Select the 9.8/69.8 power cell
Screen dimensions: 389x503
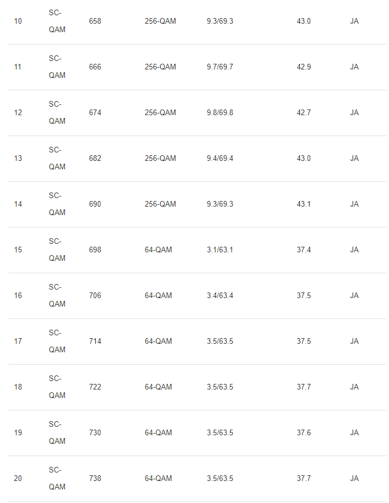coord(220,113)
